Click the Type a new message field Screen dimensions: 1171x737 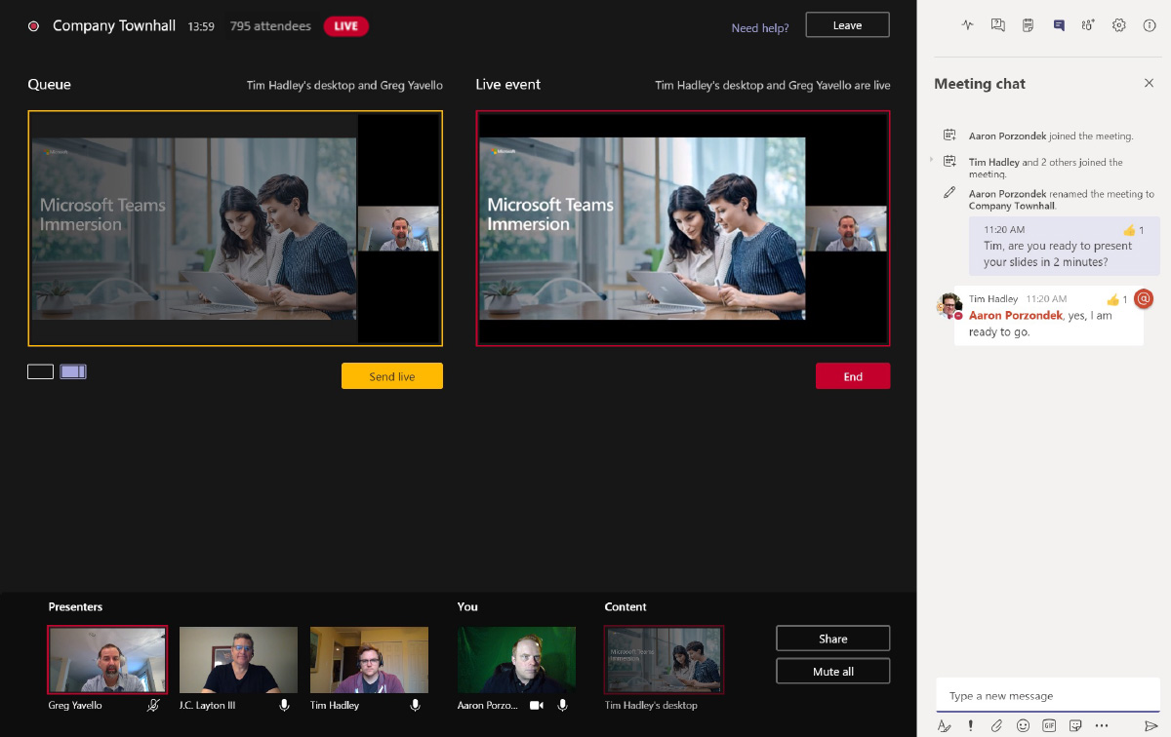click(1048, 695)
